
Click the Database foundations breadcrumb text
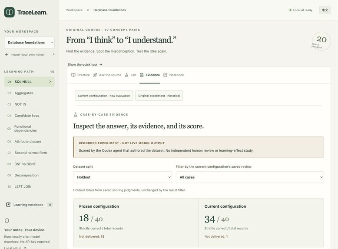point(109,10)
